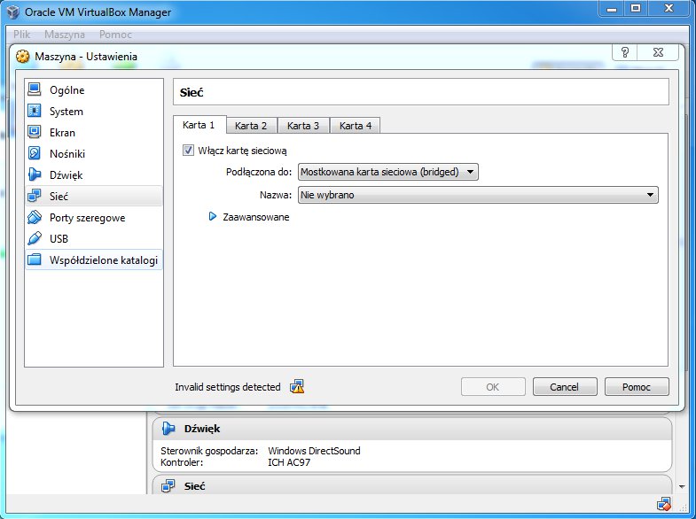Screen dimensions: 696x519
Task: Click the Dźwięk section header in details
Action: tap(412, 429)
